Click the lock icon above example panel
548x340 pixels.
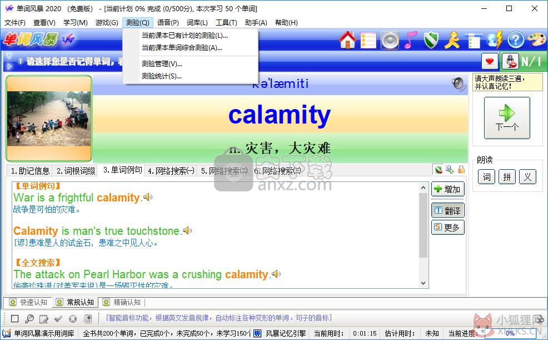click(461, 170)
